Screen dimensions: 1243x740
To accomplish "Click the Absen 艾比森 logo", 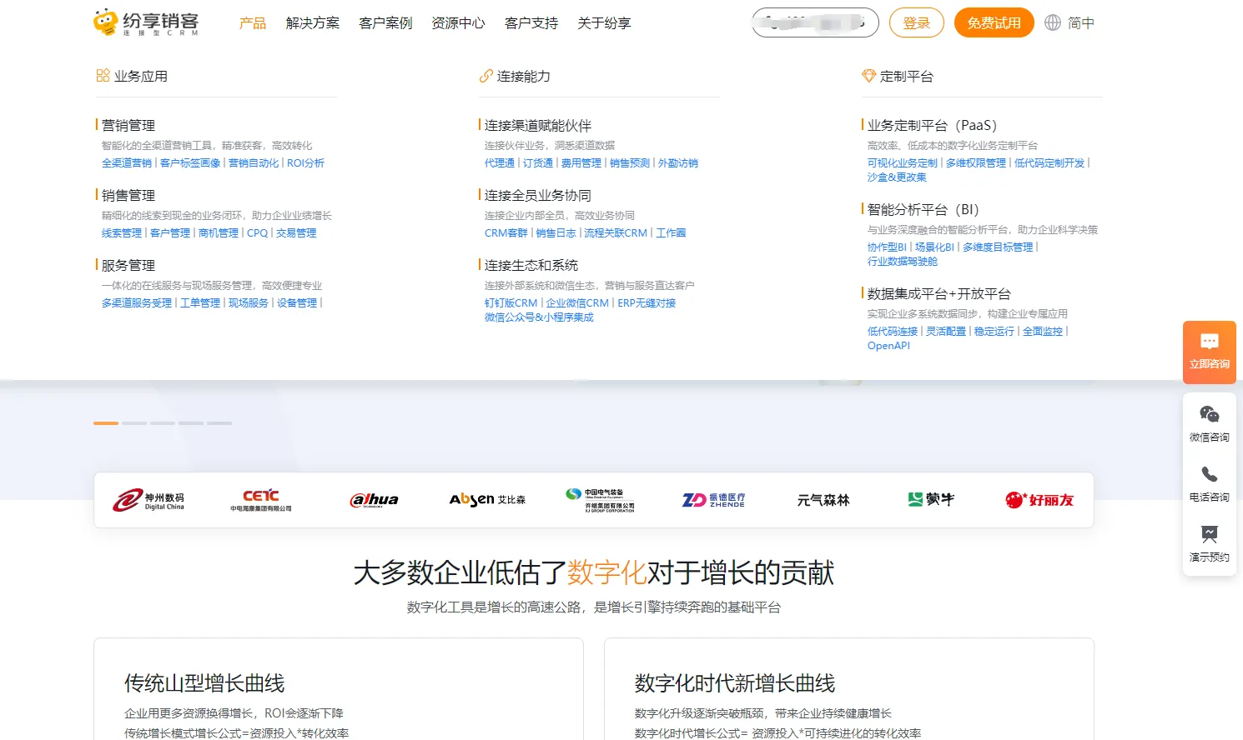I will tap(487, 500).
